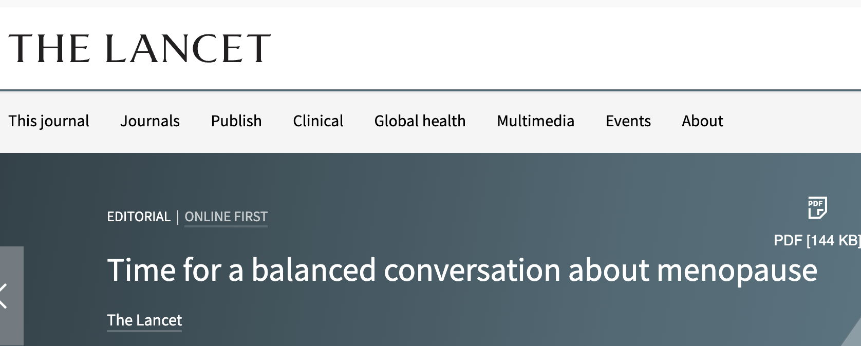Click the menopause article title heading
Image resolution: width=861 pixels, height=346 pixels.
462,270
